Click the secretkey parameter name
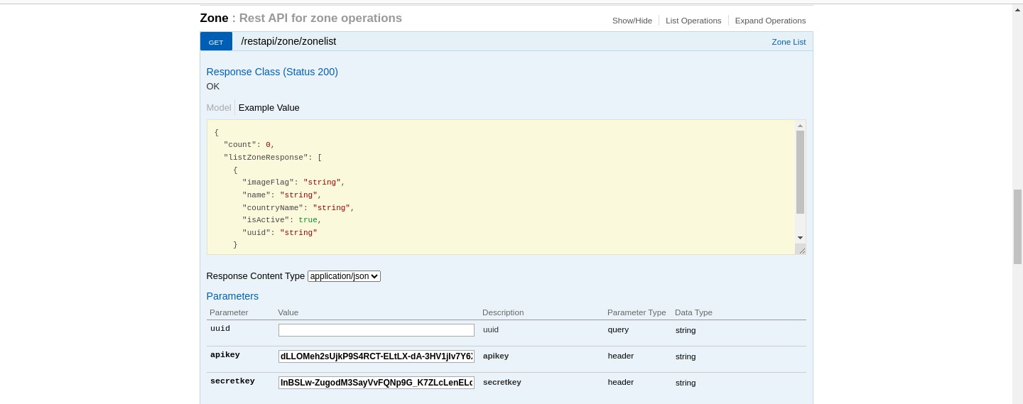Viewport: 1023px width, 404px height. (x=232, y=381)
